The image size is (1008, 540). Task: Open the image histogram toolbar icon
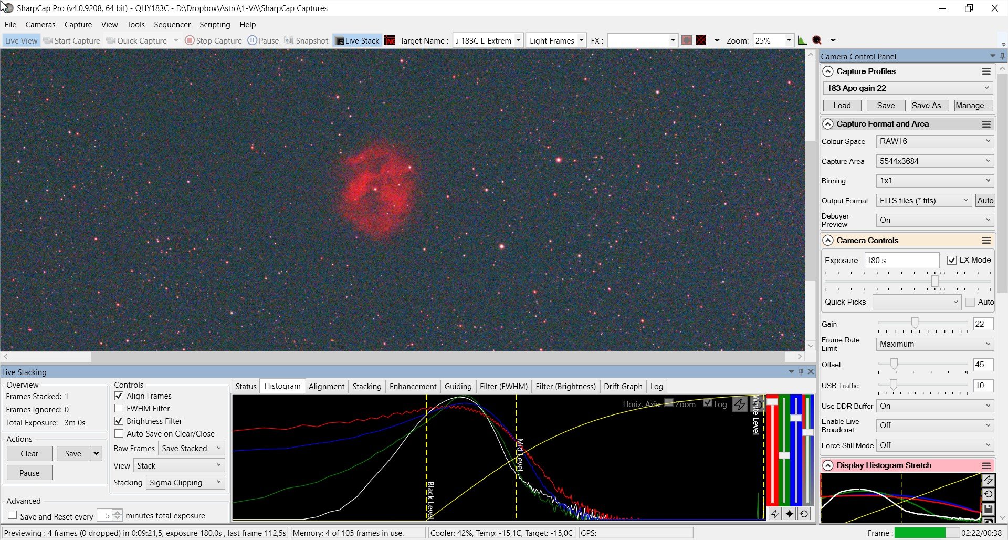click(802, 40)
